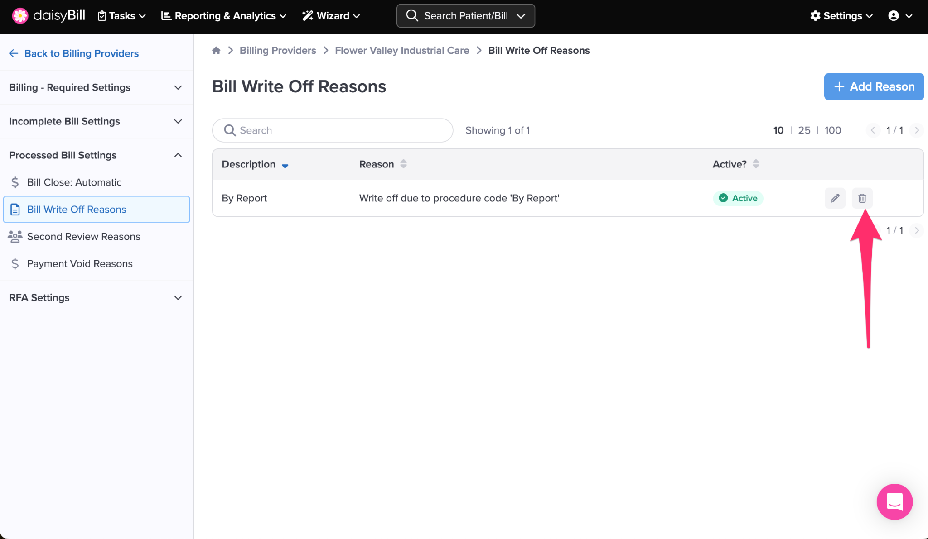Open the Reporting & Analytics menu
This screenshot has width=928, height=539.
click(224, 16)
